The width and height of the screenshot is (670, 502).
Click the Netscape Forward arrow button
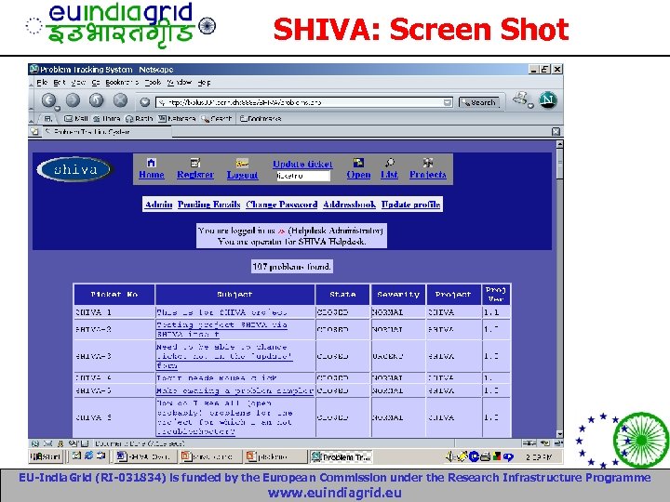73,100
